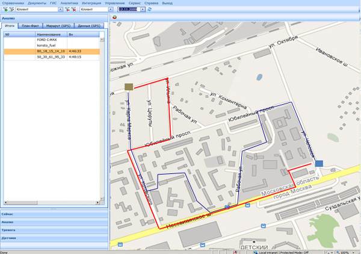
Task: Click the horizontal scrollbar thumb under the list
Action: click(x=23, y=203)
